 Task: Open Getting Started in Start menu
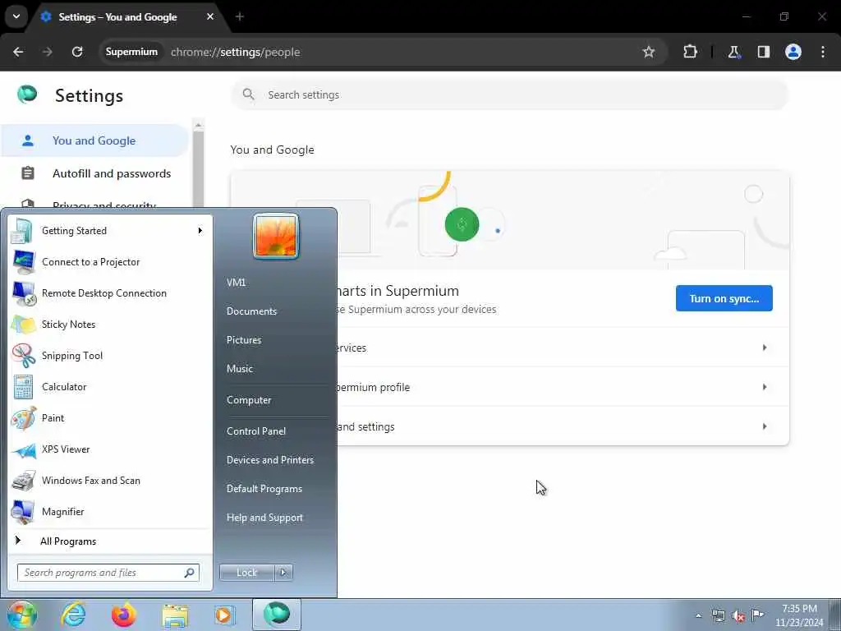pyautogui.click(x=110, y=231)
